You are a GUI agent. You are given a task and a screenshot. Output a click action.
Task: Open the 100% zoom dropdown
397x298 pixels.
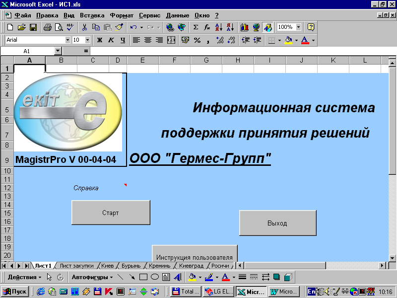pos(298,27)
